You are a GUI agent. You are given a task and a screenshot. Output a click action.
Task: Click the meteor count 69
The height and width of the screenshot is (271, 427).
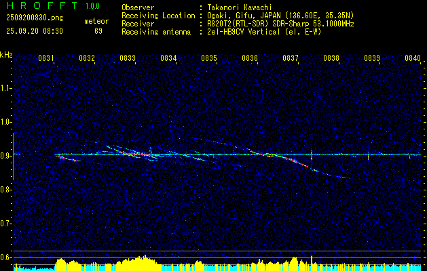click(x=98, y=31)
